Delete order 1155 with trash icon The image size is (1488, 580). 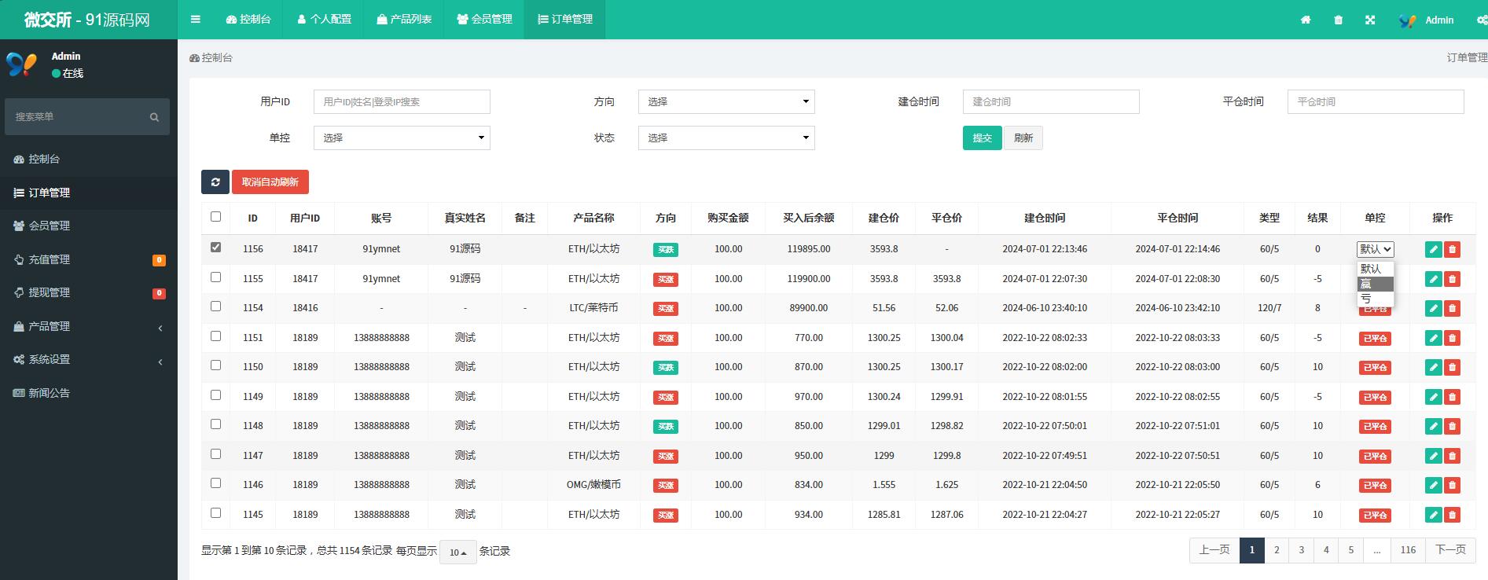[x=1453, y=279]
